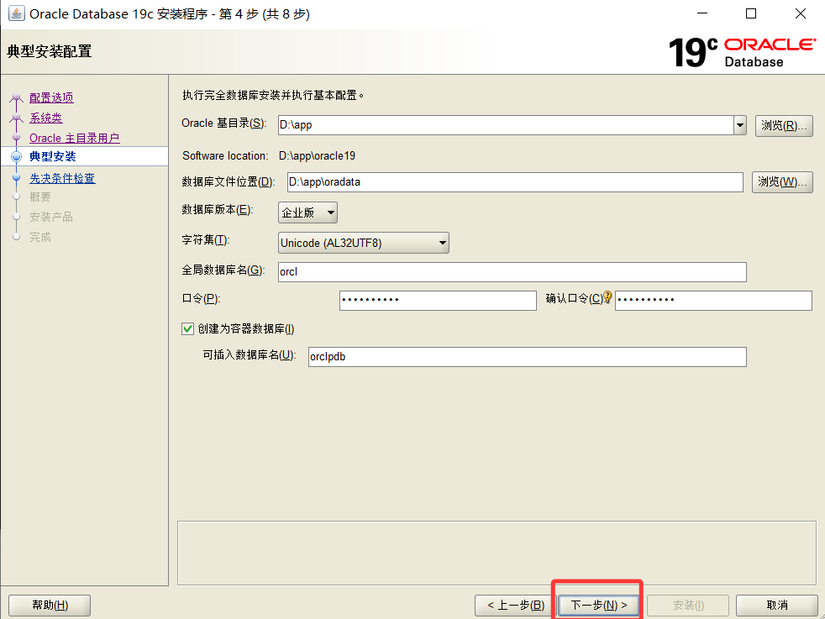Click the 数据库文件位置 input field
Viewport: 825px width, 619px height.
point(515,182)
